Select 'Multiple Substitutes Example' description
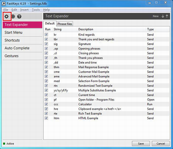Image resolution: width=173 pixels, height=149 pixels. [97, 90]
